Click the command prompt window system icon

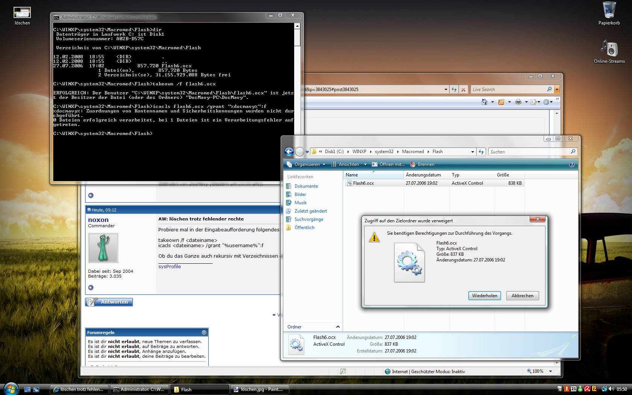56,17
